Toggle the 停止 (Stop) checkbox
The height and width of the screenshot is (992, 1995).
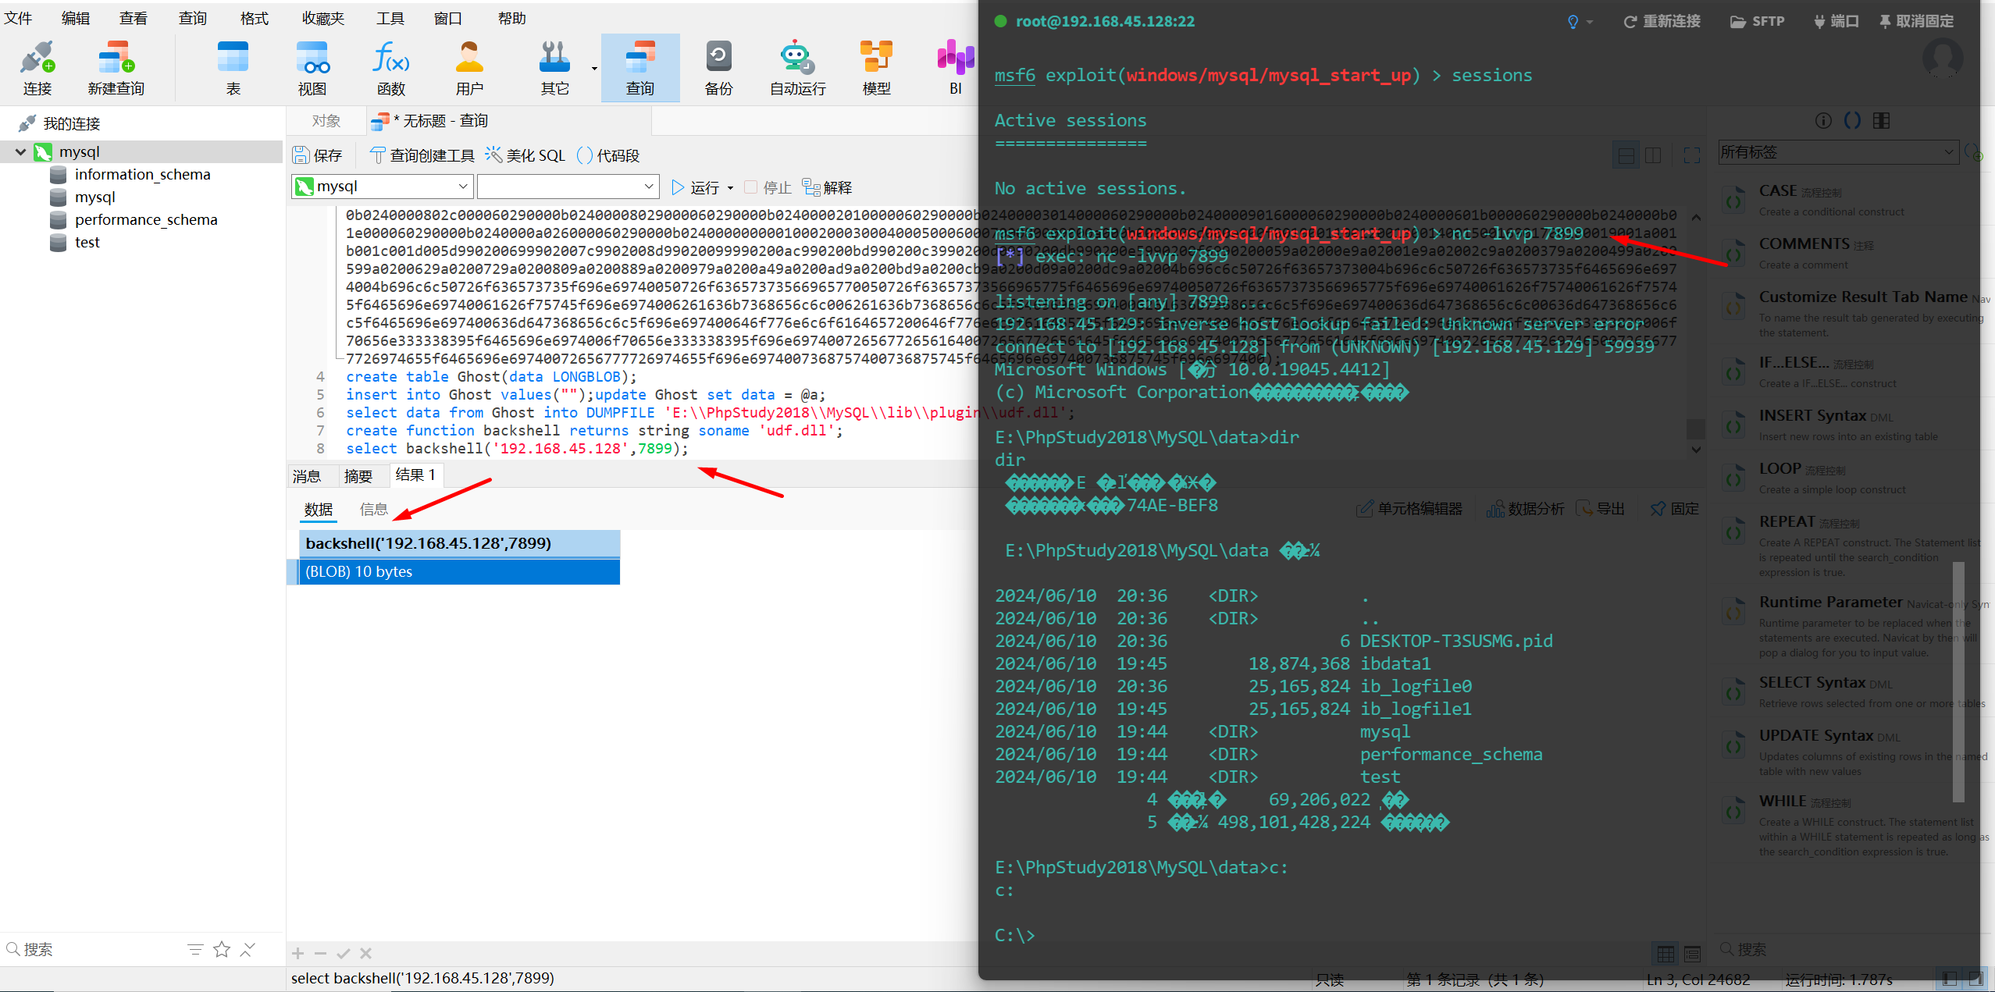click(750, 187)
